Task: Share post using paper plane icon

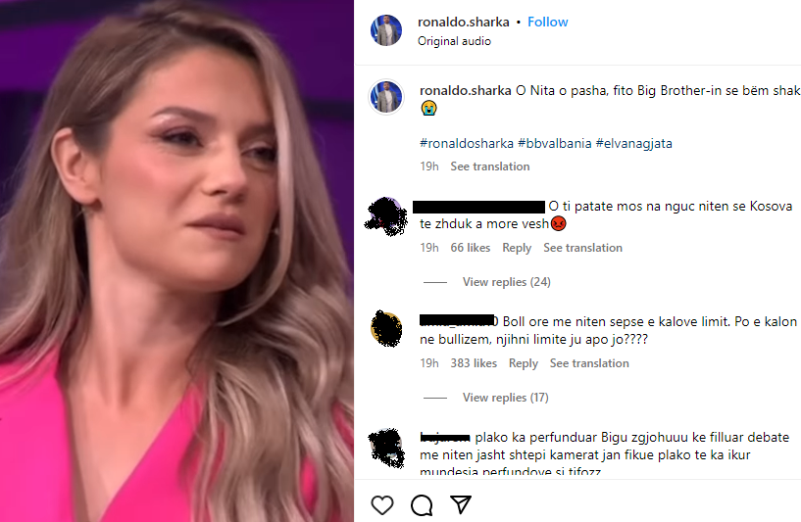Action: point(461,504)
